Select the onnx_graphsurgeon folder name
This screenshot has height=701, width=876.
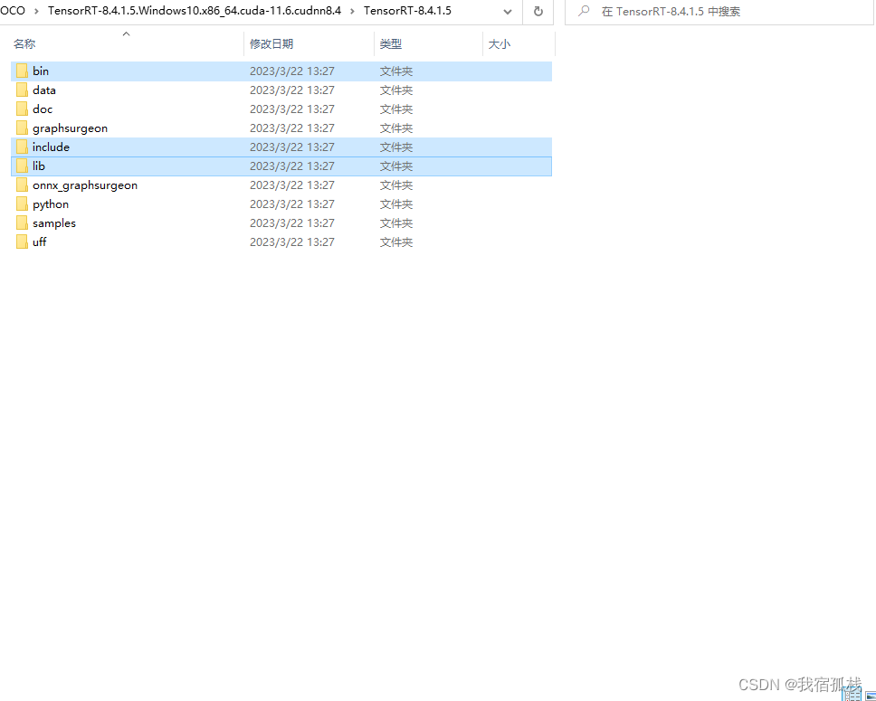pyautogui.click(x=85, y=185)
